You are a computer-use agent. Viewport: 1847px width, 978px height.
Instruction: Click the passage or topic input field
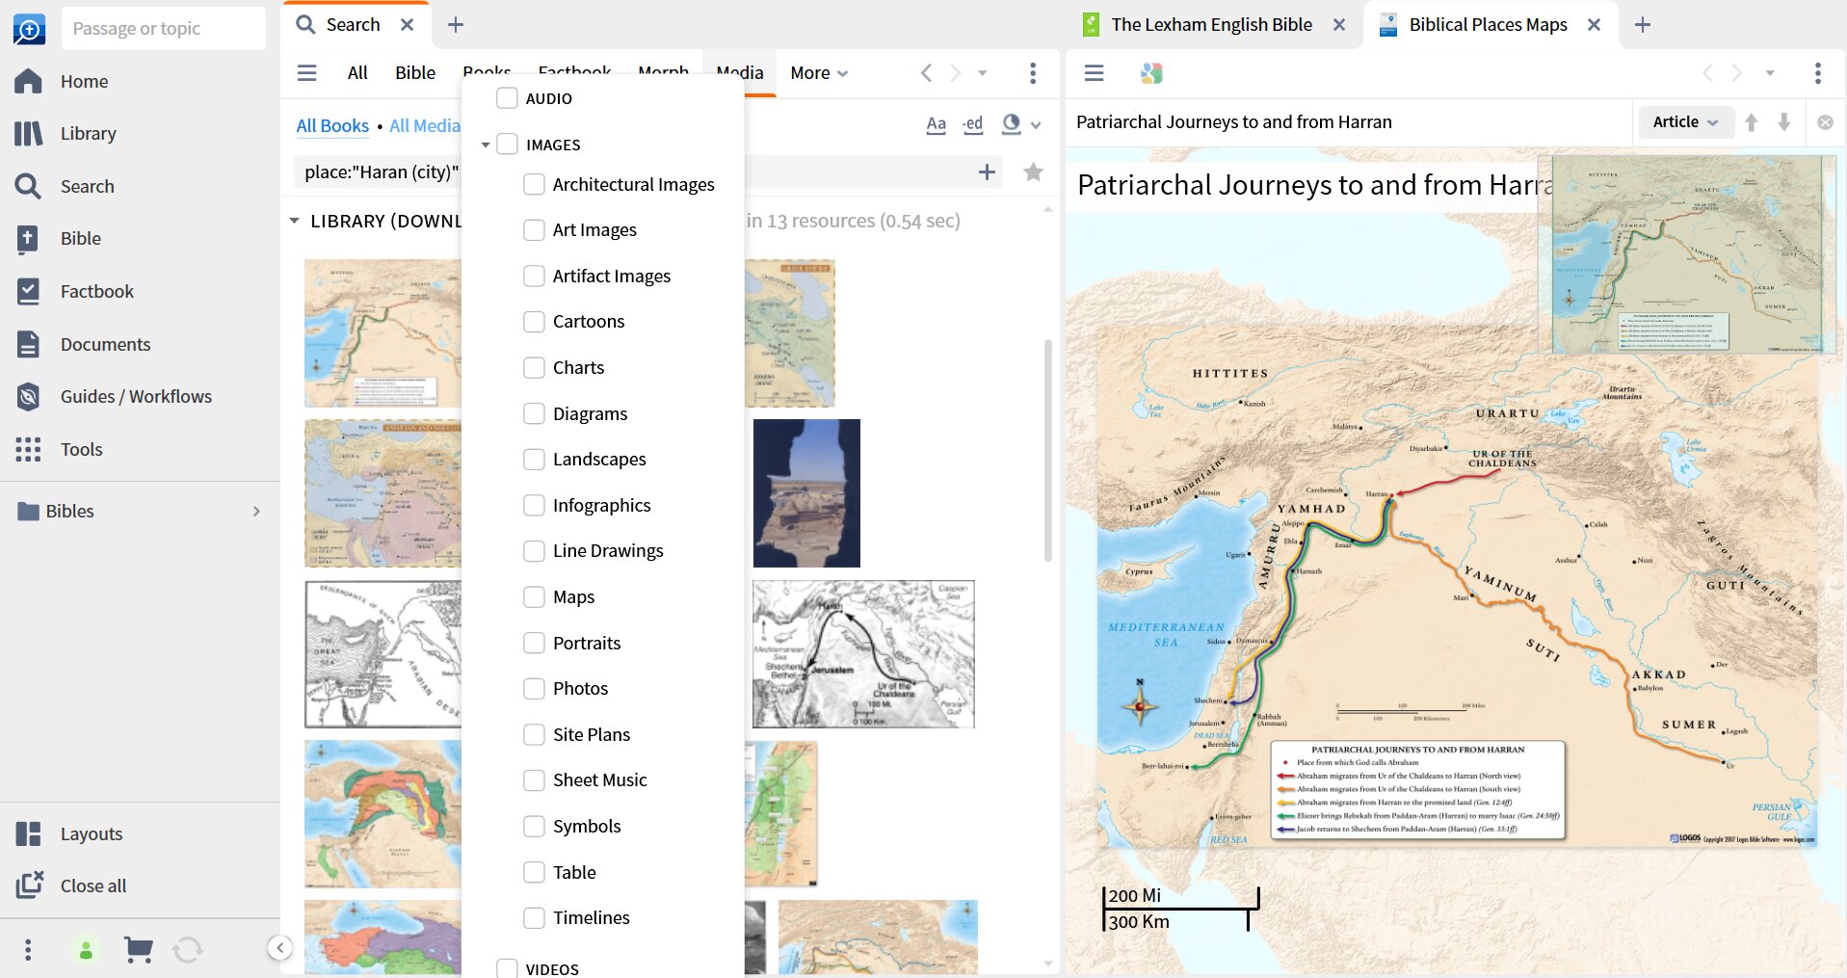163,28
